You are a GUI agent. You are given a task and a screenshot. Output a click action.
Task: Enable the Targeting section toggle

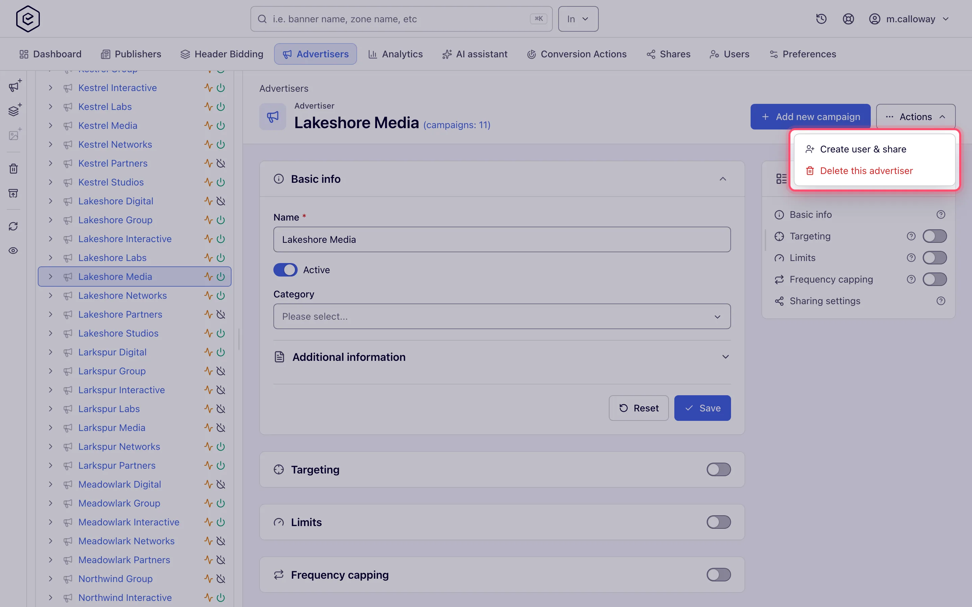pos(719,469)
